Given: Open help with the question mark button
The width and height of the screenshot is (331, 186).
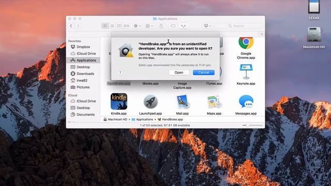Looking at the screenshot, I should click(x=120, y=73).
